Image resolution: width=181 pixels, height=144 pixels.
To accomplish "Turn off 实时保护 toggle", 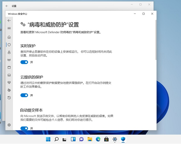I will 24,62.
